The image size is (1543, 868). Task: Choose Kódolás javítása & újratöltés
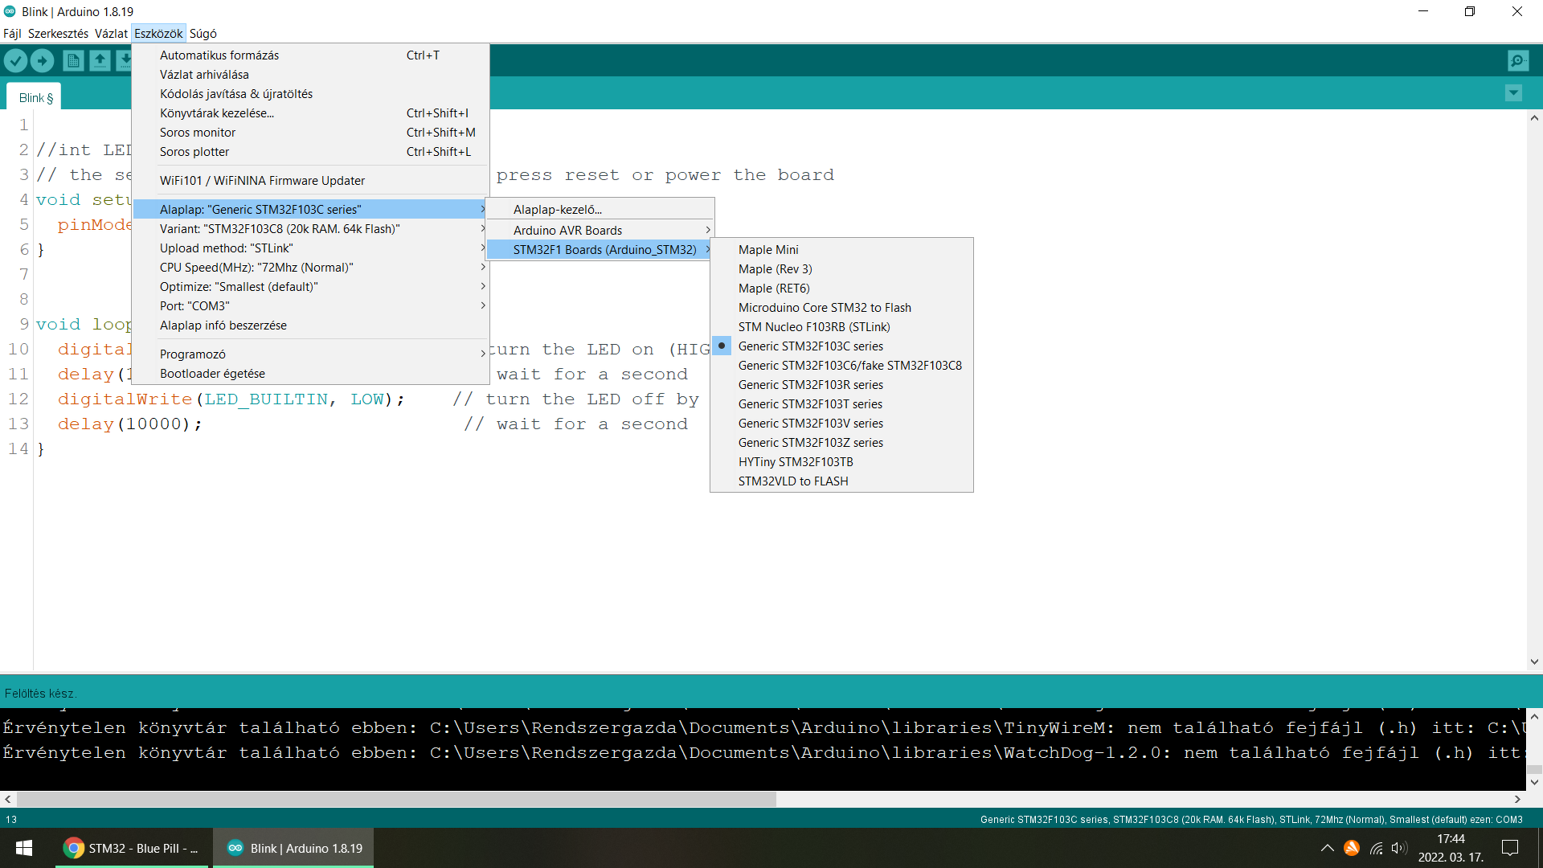[310, 94]
